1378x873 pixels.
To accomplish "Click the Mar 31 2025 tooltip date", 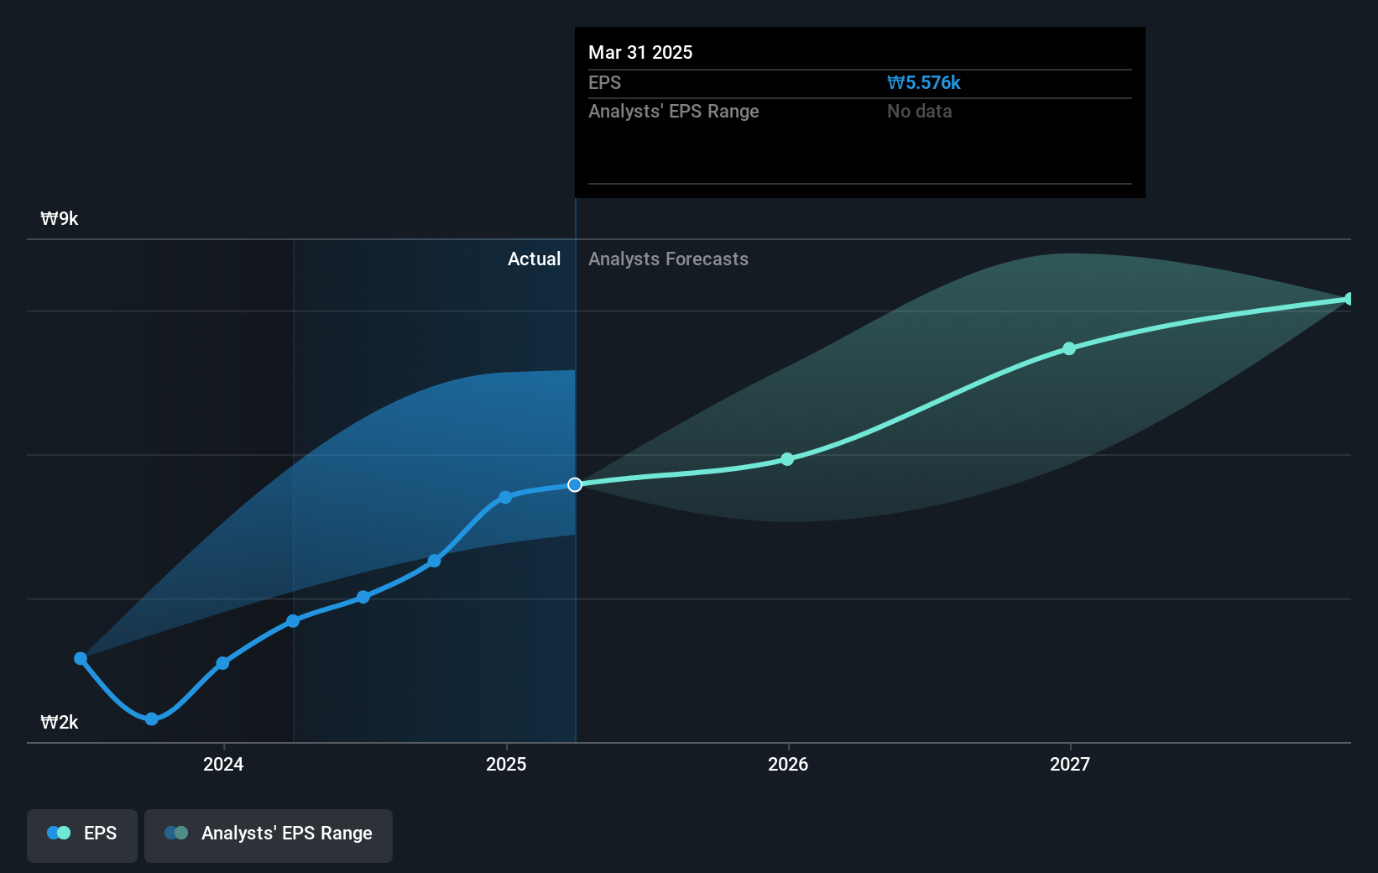I will point(640,52).
